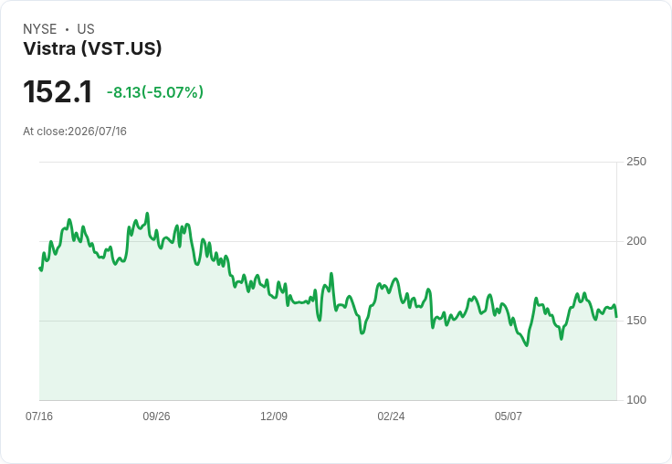Click the chart's lowest trough after 05/07
672x464 pixels.
click(x=527, y=345)
